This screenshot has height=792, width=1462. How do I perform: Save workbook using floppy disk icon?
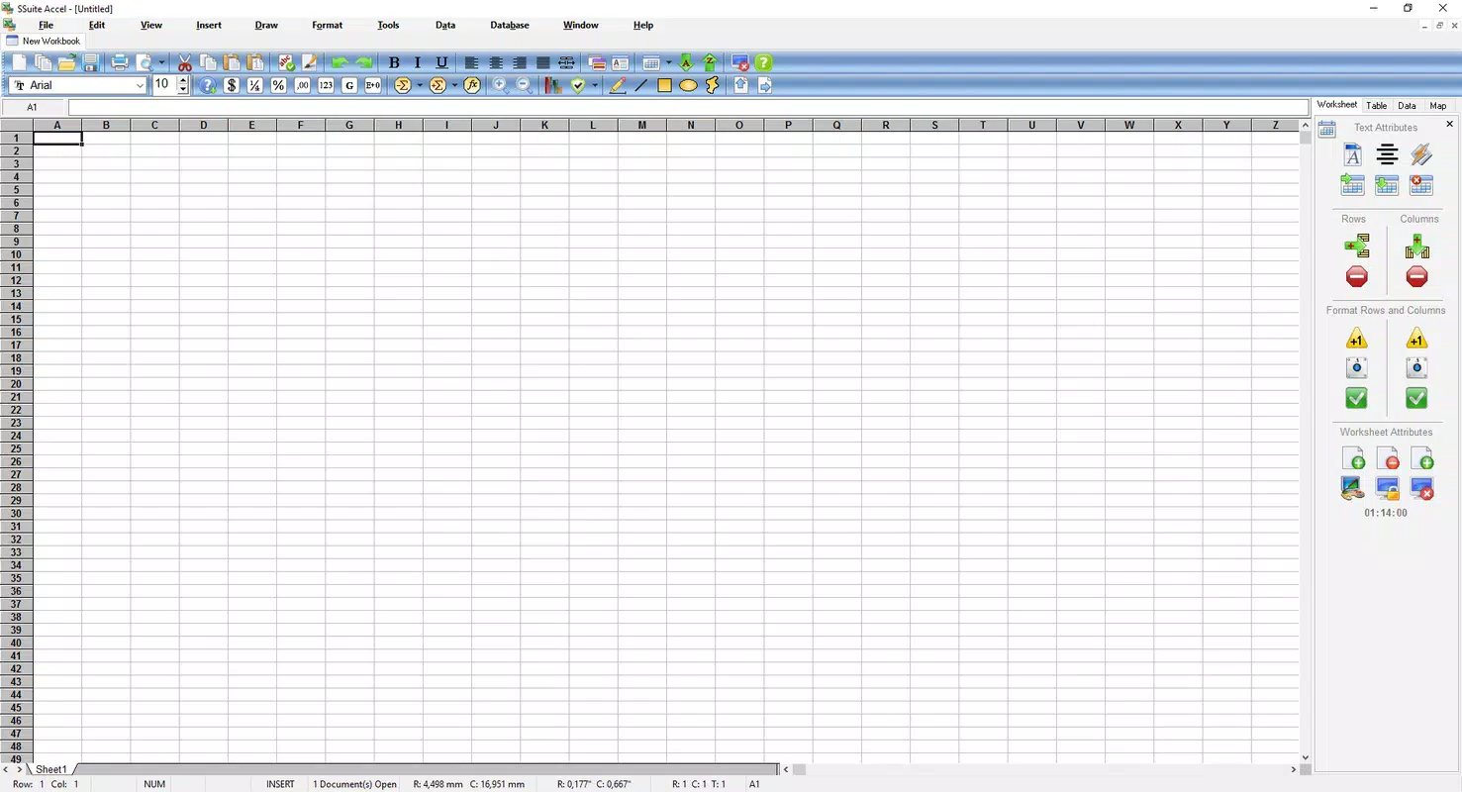point(90,62)
